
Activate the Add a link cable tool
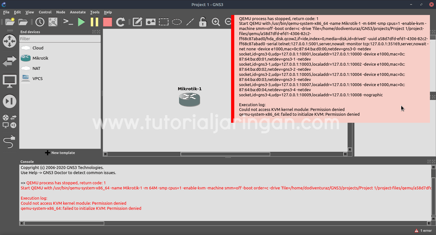9,142
